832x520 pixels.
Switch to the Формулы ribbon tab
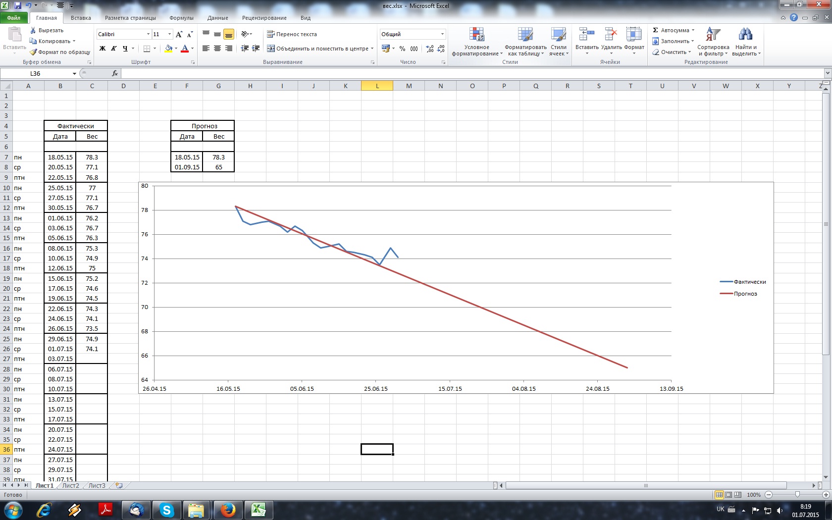click(181, 18)
